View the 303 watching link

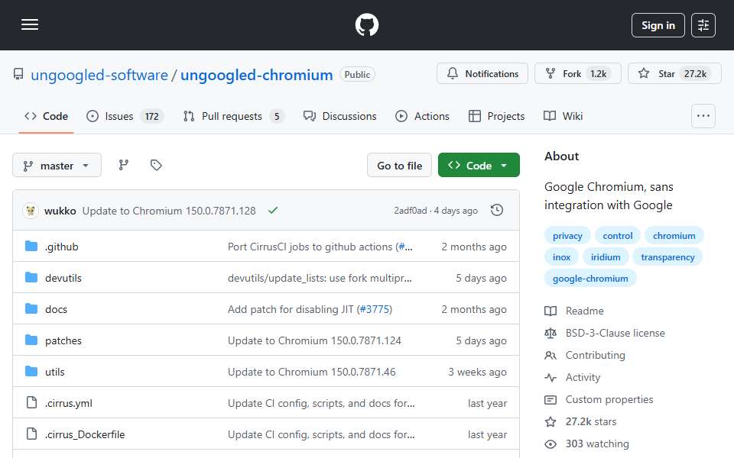tap(587, 443)
